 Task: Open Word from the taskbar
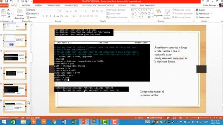point(64,122)
